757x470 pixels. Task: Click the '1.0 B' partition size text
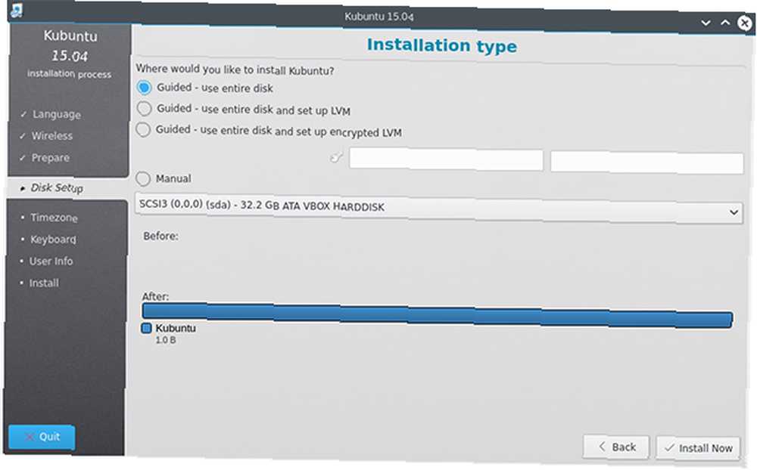pyautogui.click(x=165, y=340)
